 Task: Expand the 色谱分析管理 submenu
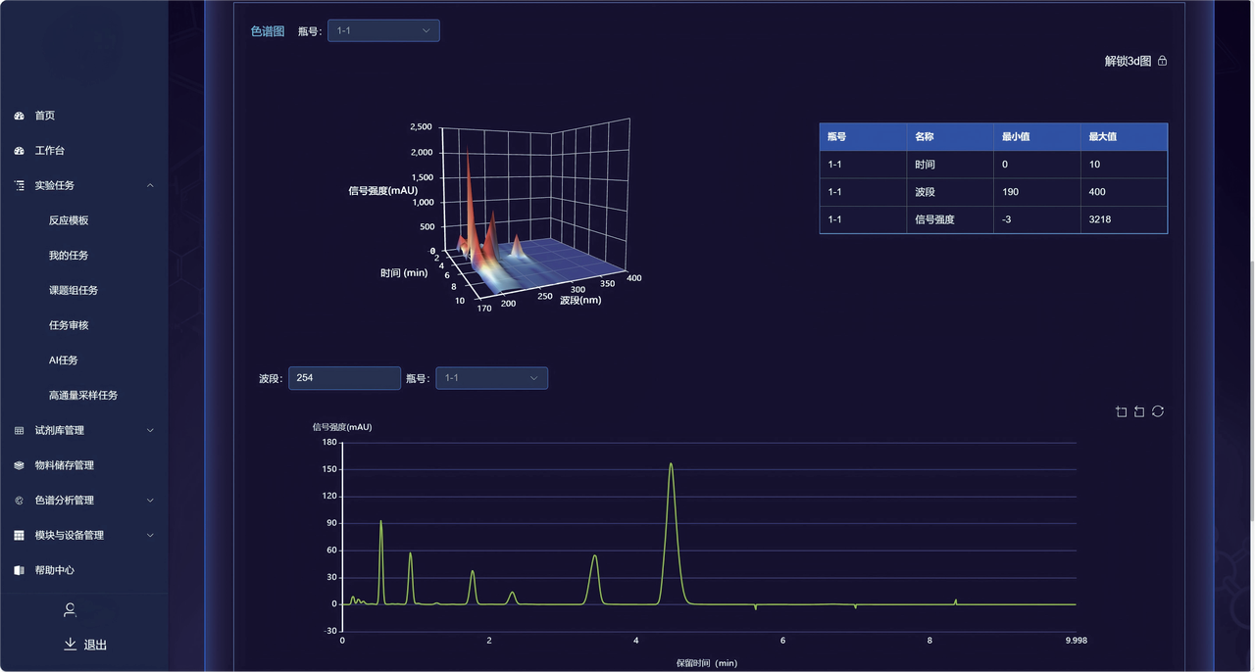pos(150,501)
